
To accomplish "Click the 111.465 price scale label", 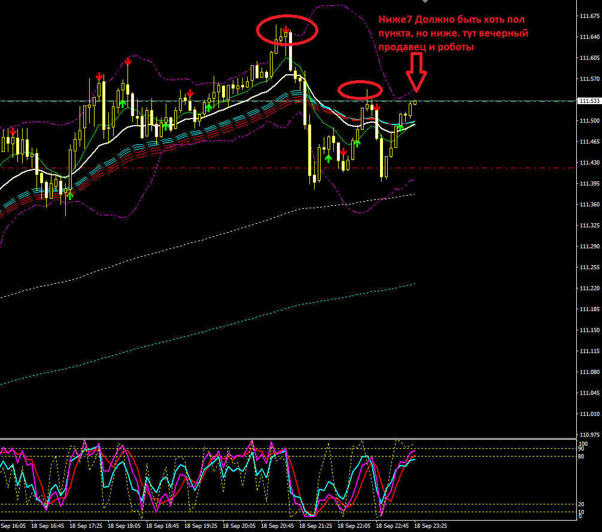I will pos(589,142).
